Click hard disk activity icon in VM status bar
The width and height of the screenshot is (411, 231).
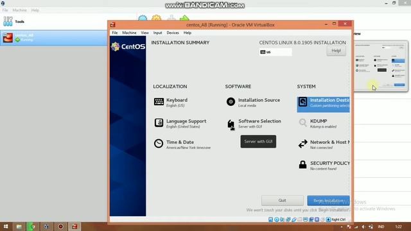271,219
